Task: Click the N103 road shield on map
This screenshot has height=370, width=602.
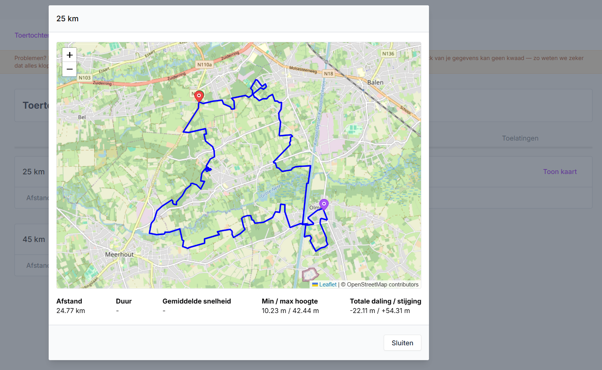Action: (x=84, y=78)
